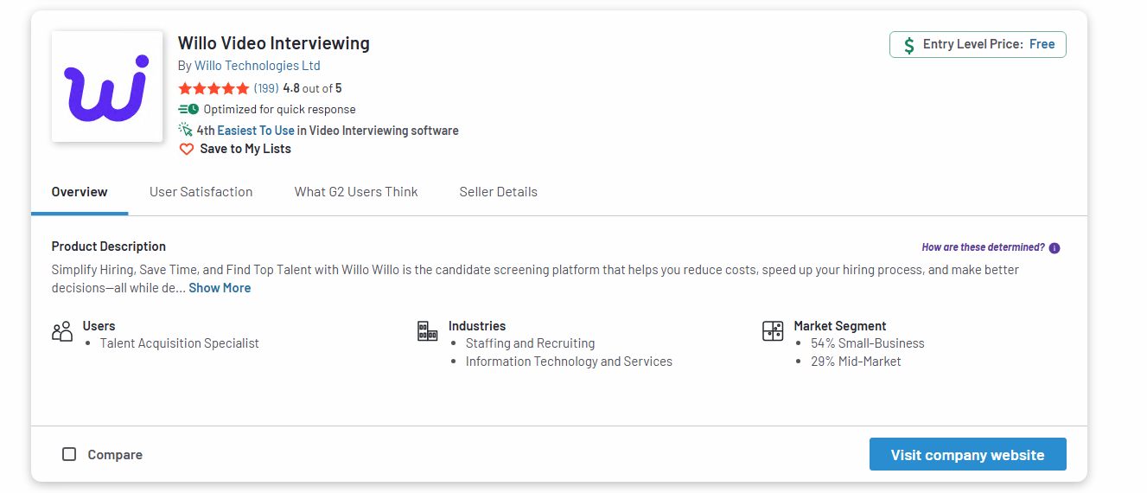Switch to the User Satisfaction tab
The image size is (1147, 493).
[x=201, y=192]
